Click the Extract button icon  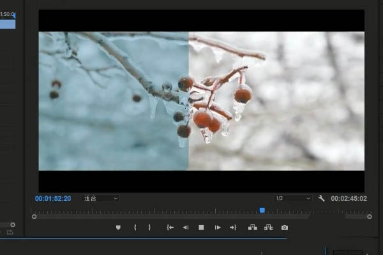click(268, 228)
